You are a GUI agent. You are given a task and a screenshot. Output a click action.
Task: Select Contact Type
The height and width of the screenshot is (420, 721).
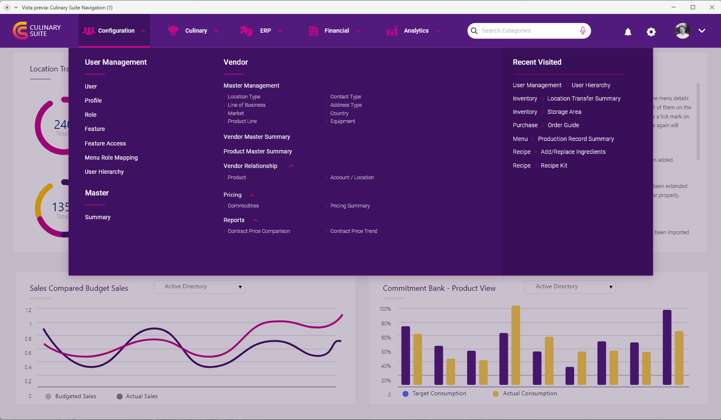click(x=345, y=97)
